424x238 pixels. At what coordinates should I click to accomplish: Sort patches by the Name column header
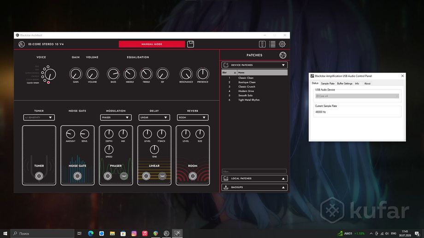(262, 73)
